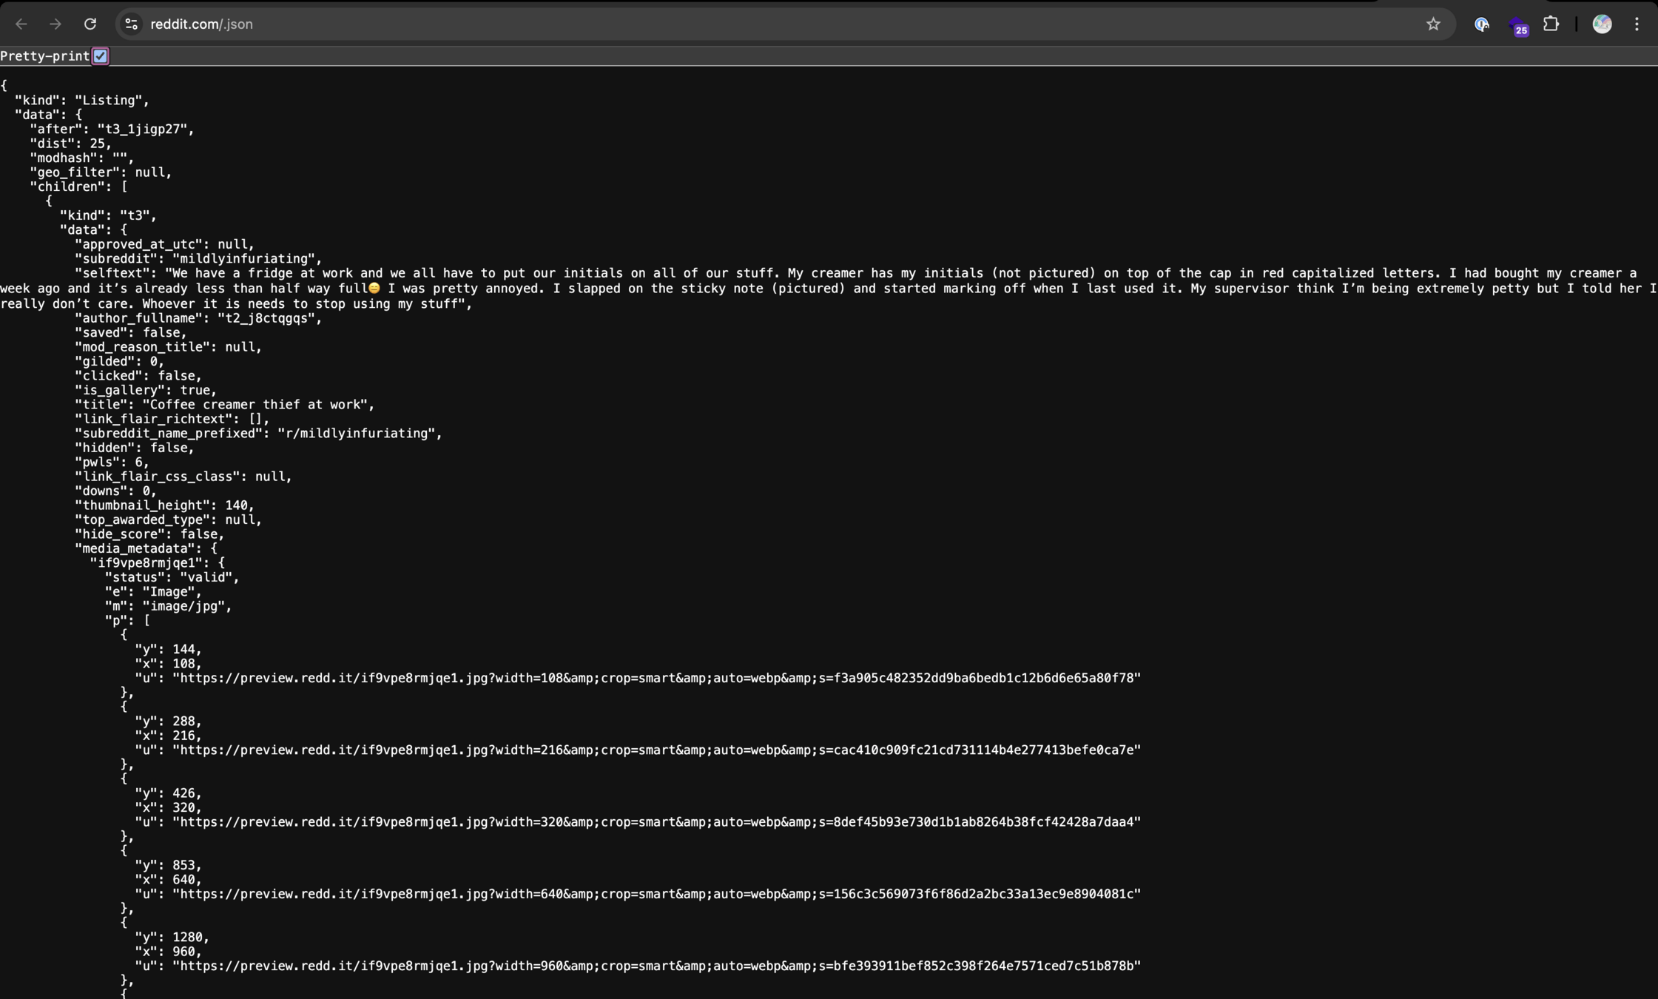Screen dimensions: 1658x999
Task: Click the "r/mildlyinfuriating" prefixed subreddit value
Action: coord(359,434)
